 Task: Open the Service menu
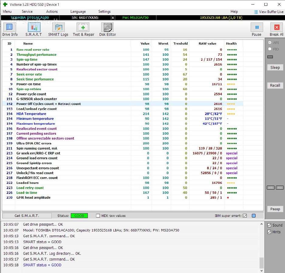click(x=27, y=12)
